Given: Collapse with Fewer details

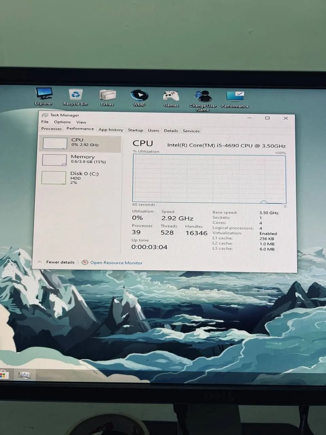Looking at the screenshot, I should click(60, 262).
